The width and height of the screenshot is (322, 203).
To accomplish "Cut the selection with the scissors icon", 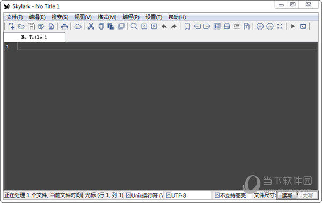I will tap(91, 26).
